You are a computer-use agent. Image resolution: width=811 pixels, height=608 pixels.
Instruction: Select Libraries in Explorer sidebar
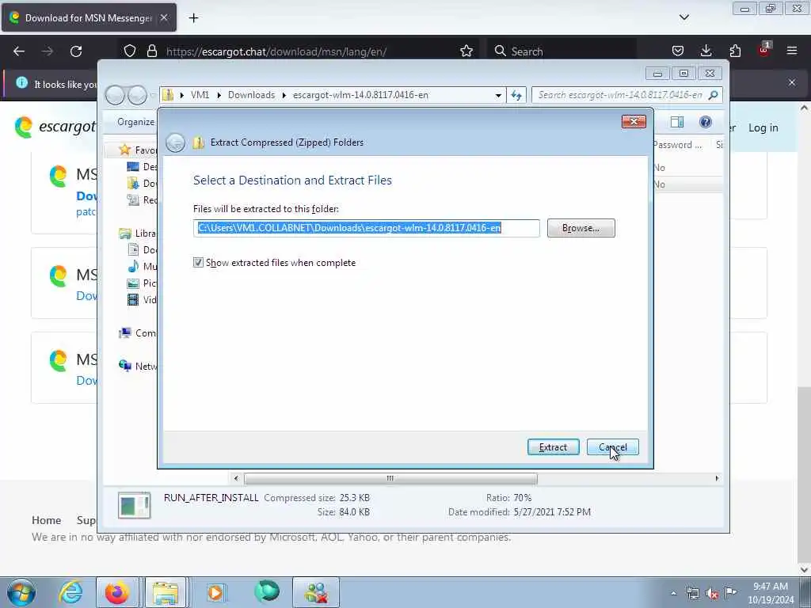pos(138,234)
